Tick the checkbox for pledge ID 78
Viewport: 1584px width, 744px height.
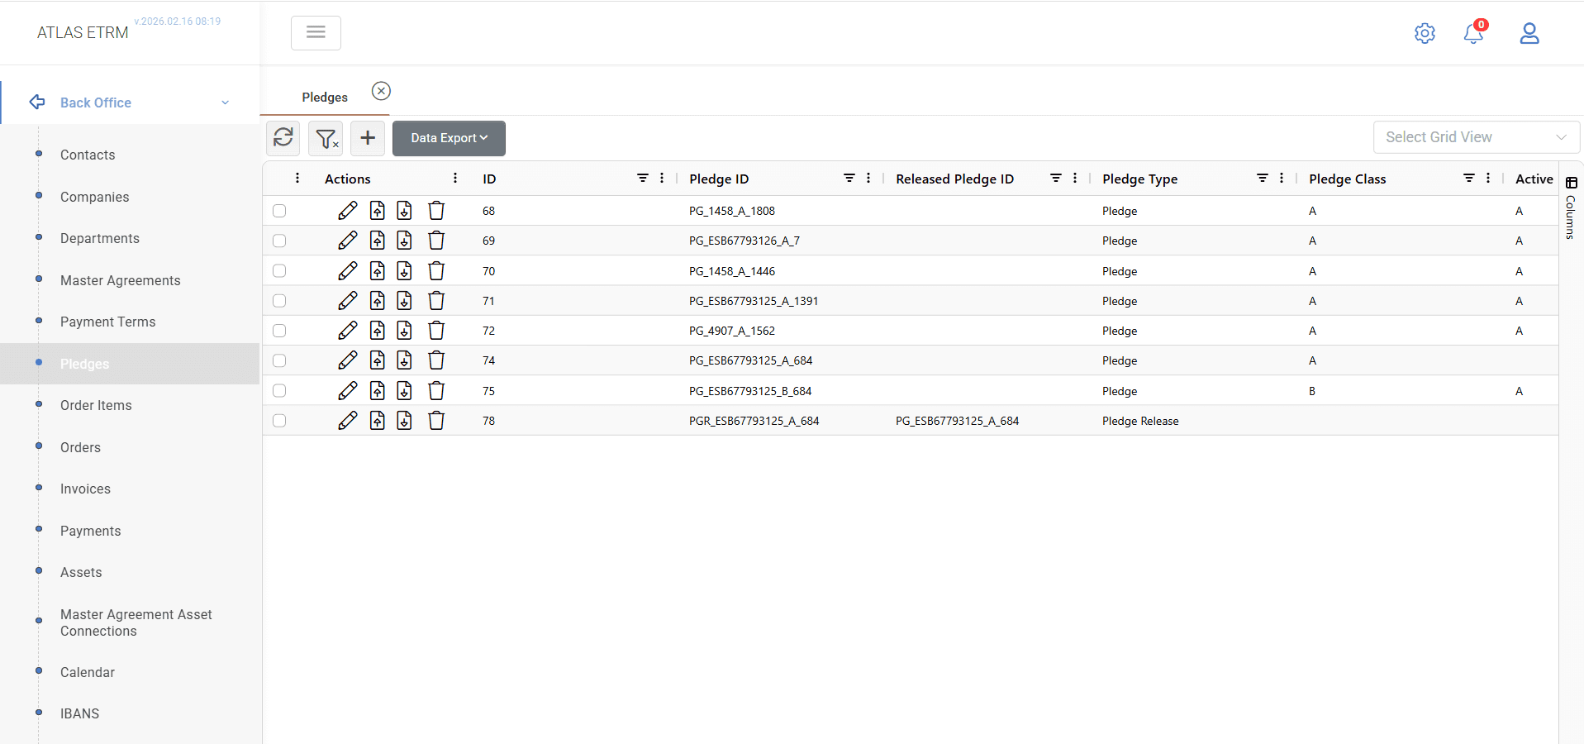[x=279, y=421]
